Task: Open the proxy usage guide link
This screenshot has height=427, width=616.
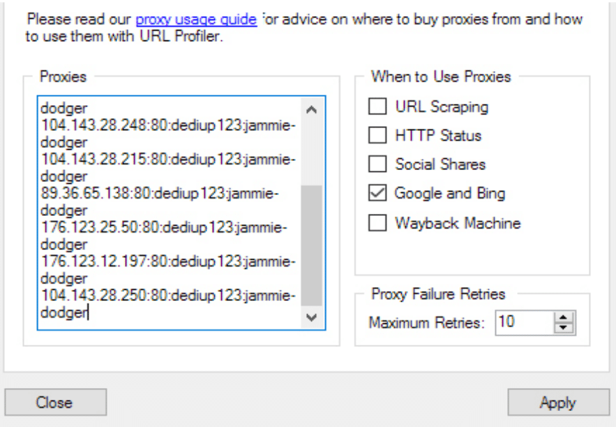Action: click(x=196, y=20)
